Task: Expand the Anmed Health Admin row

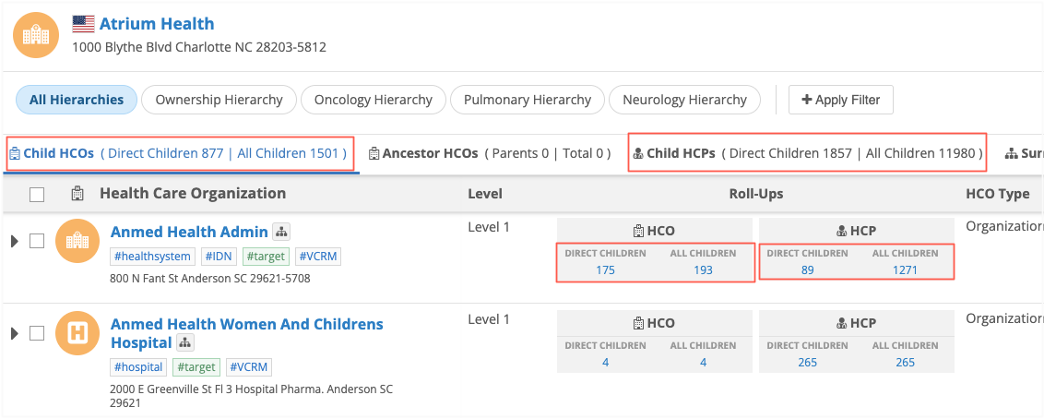Action: [14, 241]
